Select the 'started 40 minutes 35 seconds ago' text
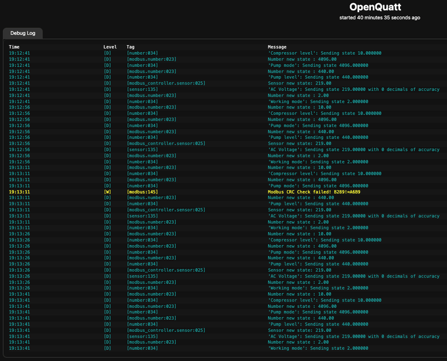 pyautogui.click(x=379, y=18)
